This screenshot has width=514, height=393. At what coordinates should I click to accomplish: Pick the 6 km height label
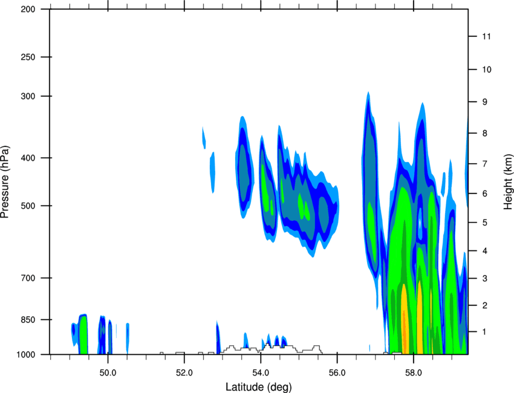click(485, 193)
